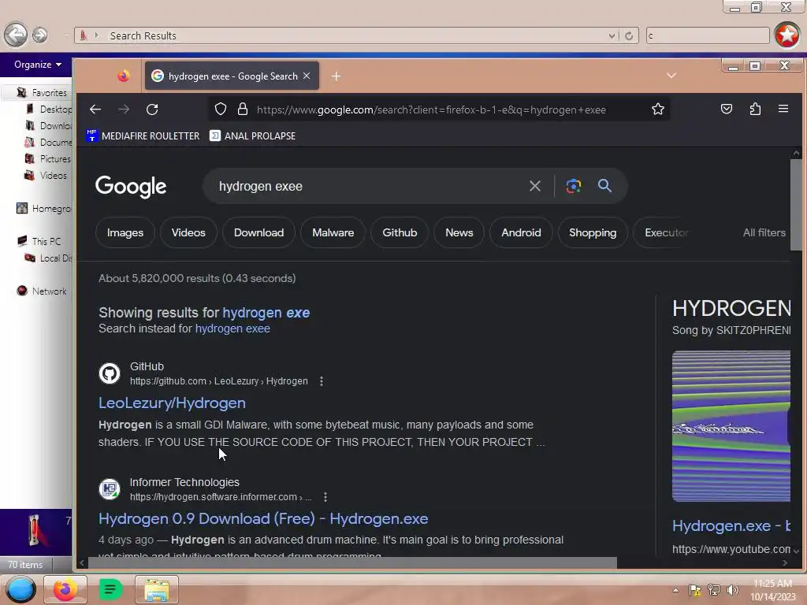Go forward in Explorer window
Screen dimensions: 807x605
39,35
